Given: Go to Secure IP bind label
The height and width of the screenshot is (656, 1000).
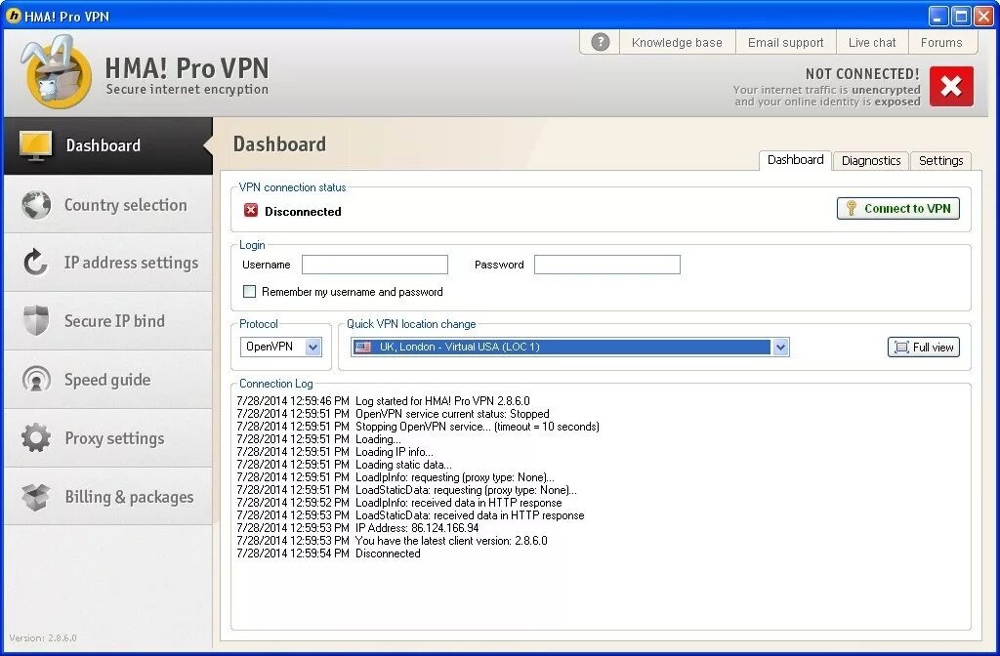Looking at the screenshot, I should click(x=114, y=320).
